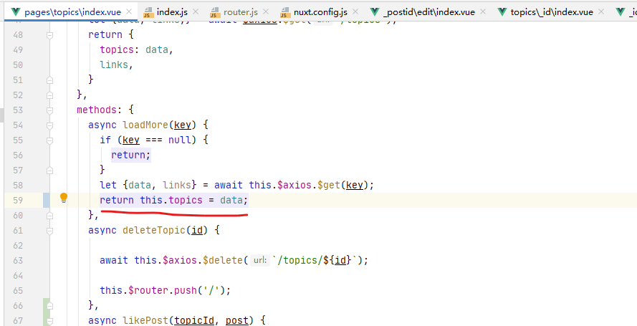Viewport: 637px width, 326px height.
Task: Close the index.js tab
Action: click(x=196, y=11)
